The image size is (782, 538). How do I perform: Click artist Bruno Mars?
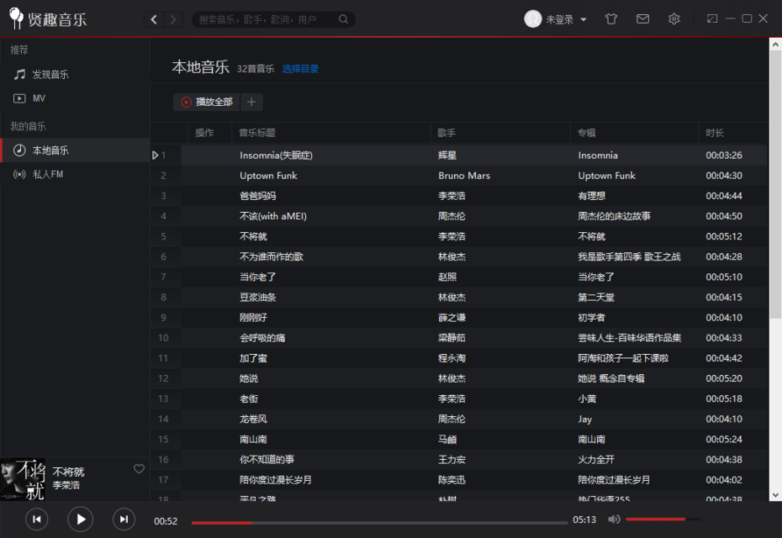[464, 176]
